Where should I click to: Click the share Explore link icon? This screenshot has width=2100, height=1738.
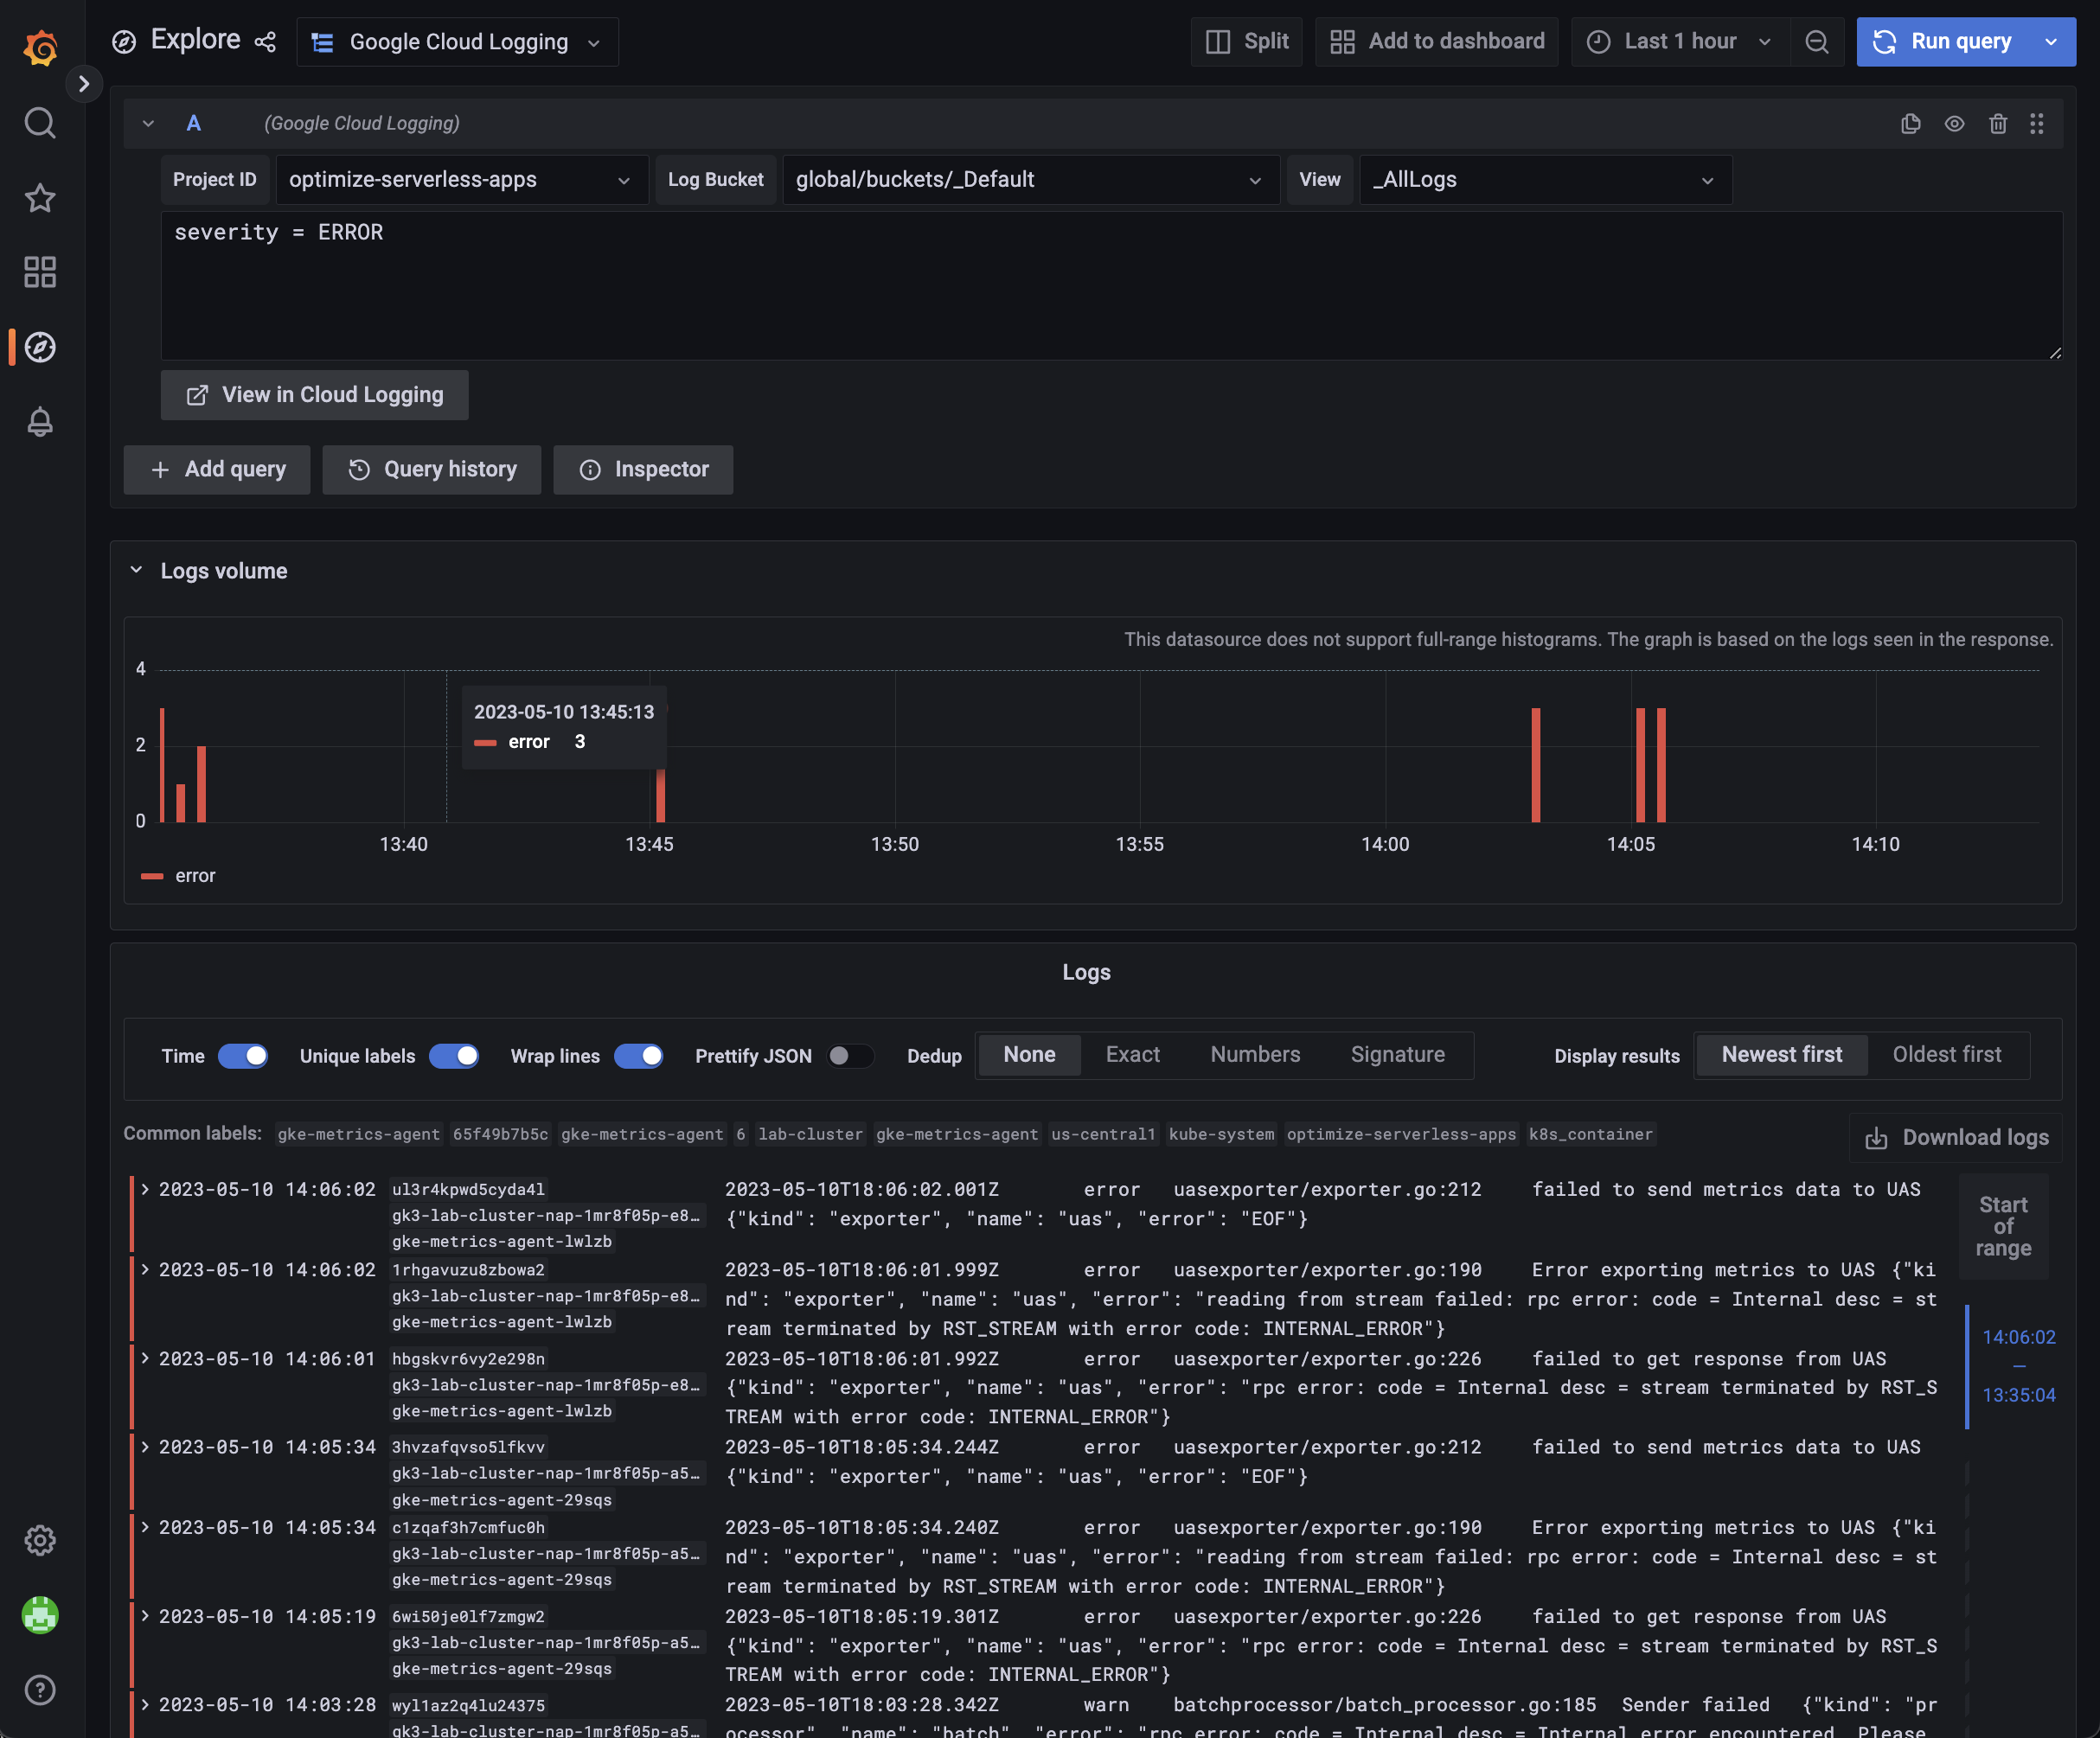(265, 42)
